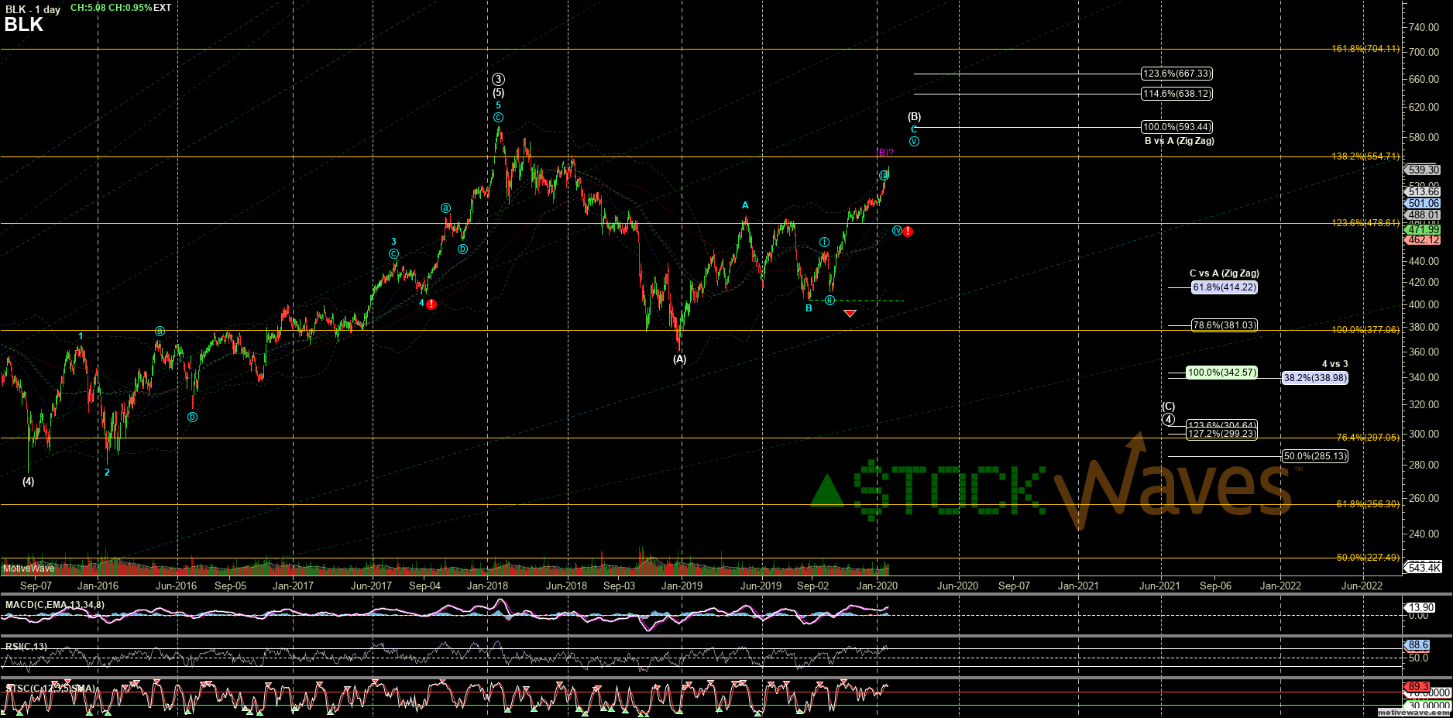Screen dimensions: 1453x718
Task: Select the (A) wave label at the 2019 low
Action: pyautogui.click(x=679, y=359)
